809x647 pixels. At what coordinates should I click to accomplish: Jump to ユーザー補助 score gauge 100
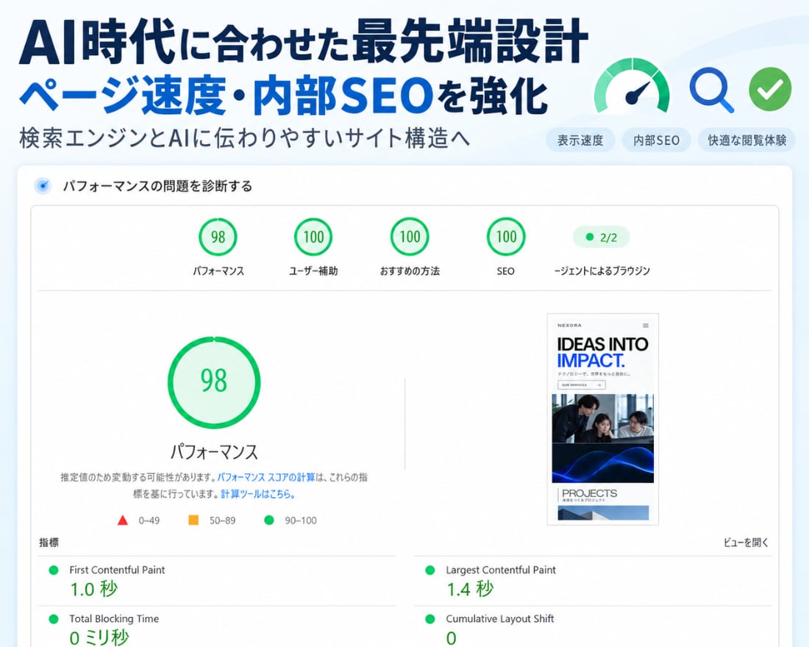(313, 237)
